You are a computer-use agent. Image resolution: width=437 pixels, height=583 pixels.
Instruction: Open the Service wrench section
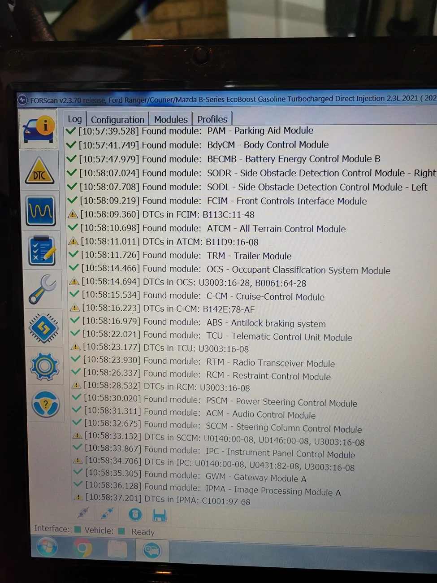43,289
